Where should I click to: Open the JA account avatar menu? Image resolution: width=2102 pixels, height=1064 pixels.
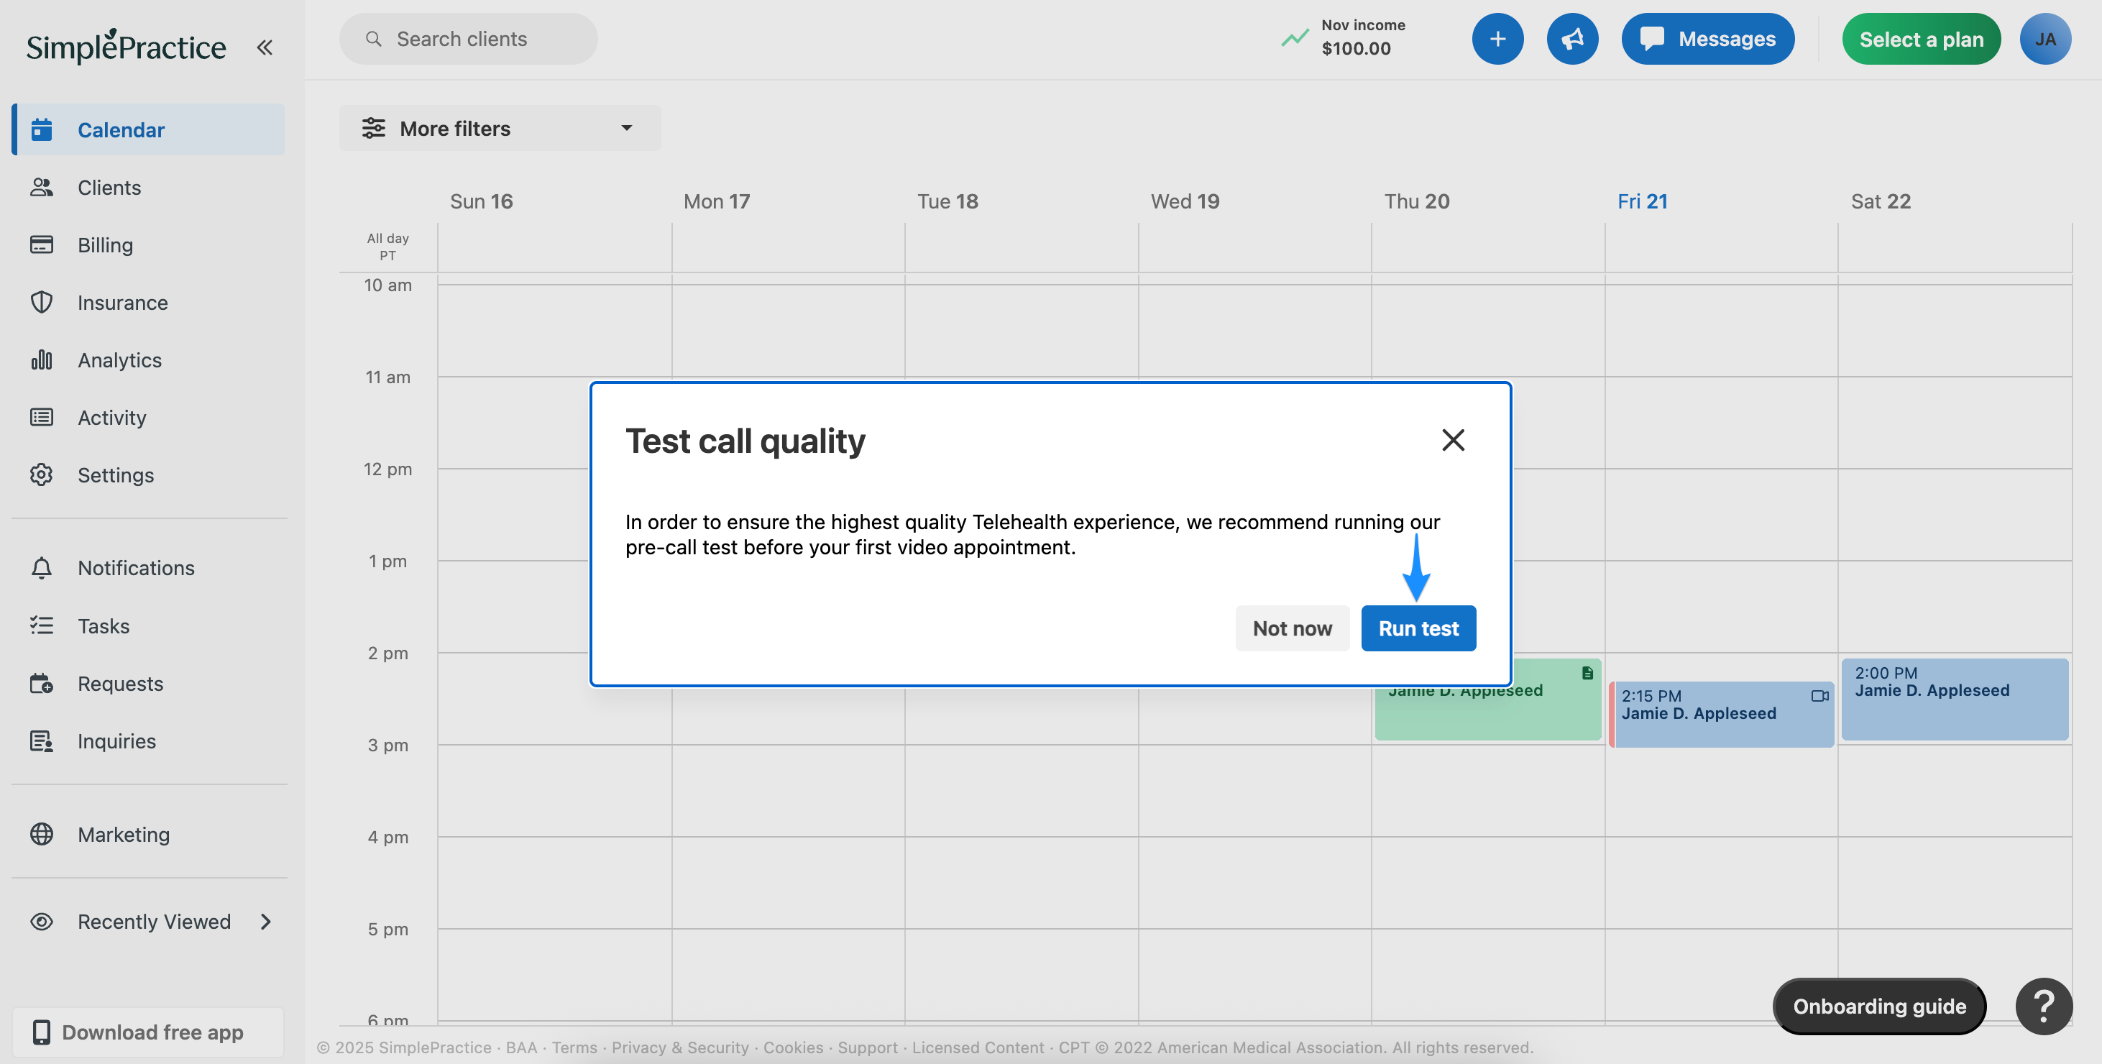tap(2045, 39)
